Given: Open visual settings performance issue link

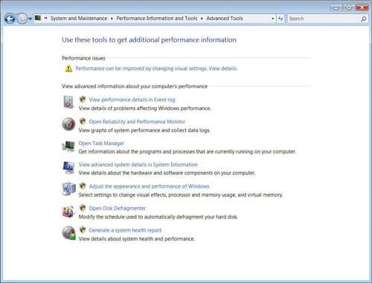Looking at the screenshot, I should (156, 69).
